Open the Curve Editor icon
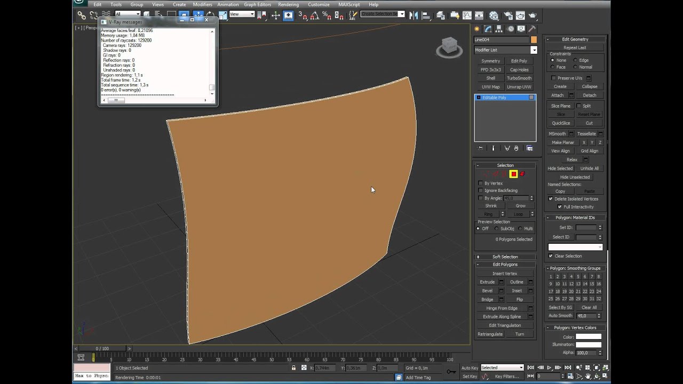This screenshot has height=384, width=683. pos(467,15)
